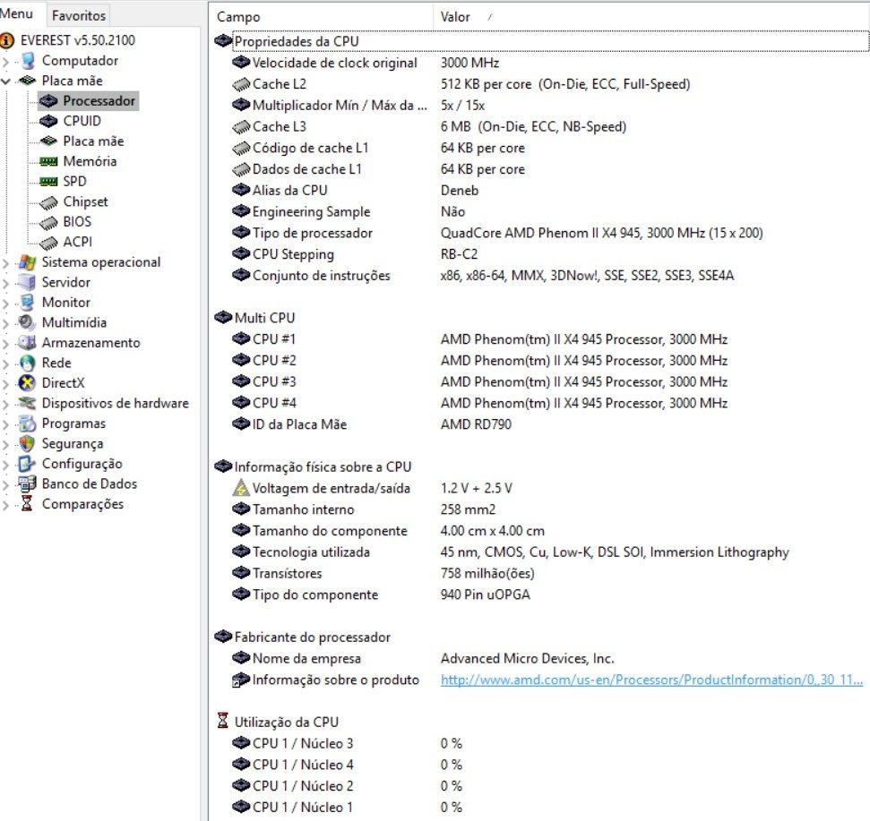Click the Segurança shield icon

[x=27, y=443]
